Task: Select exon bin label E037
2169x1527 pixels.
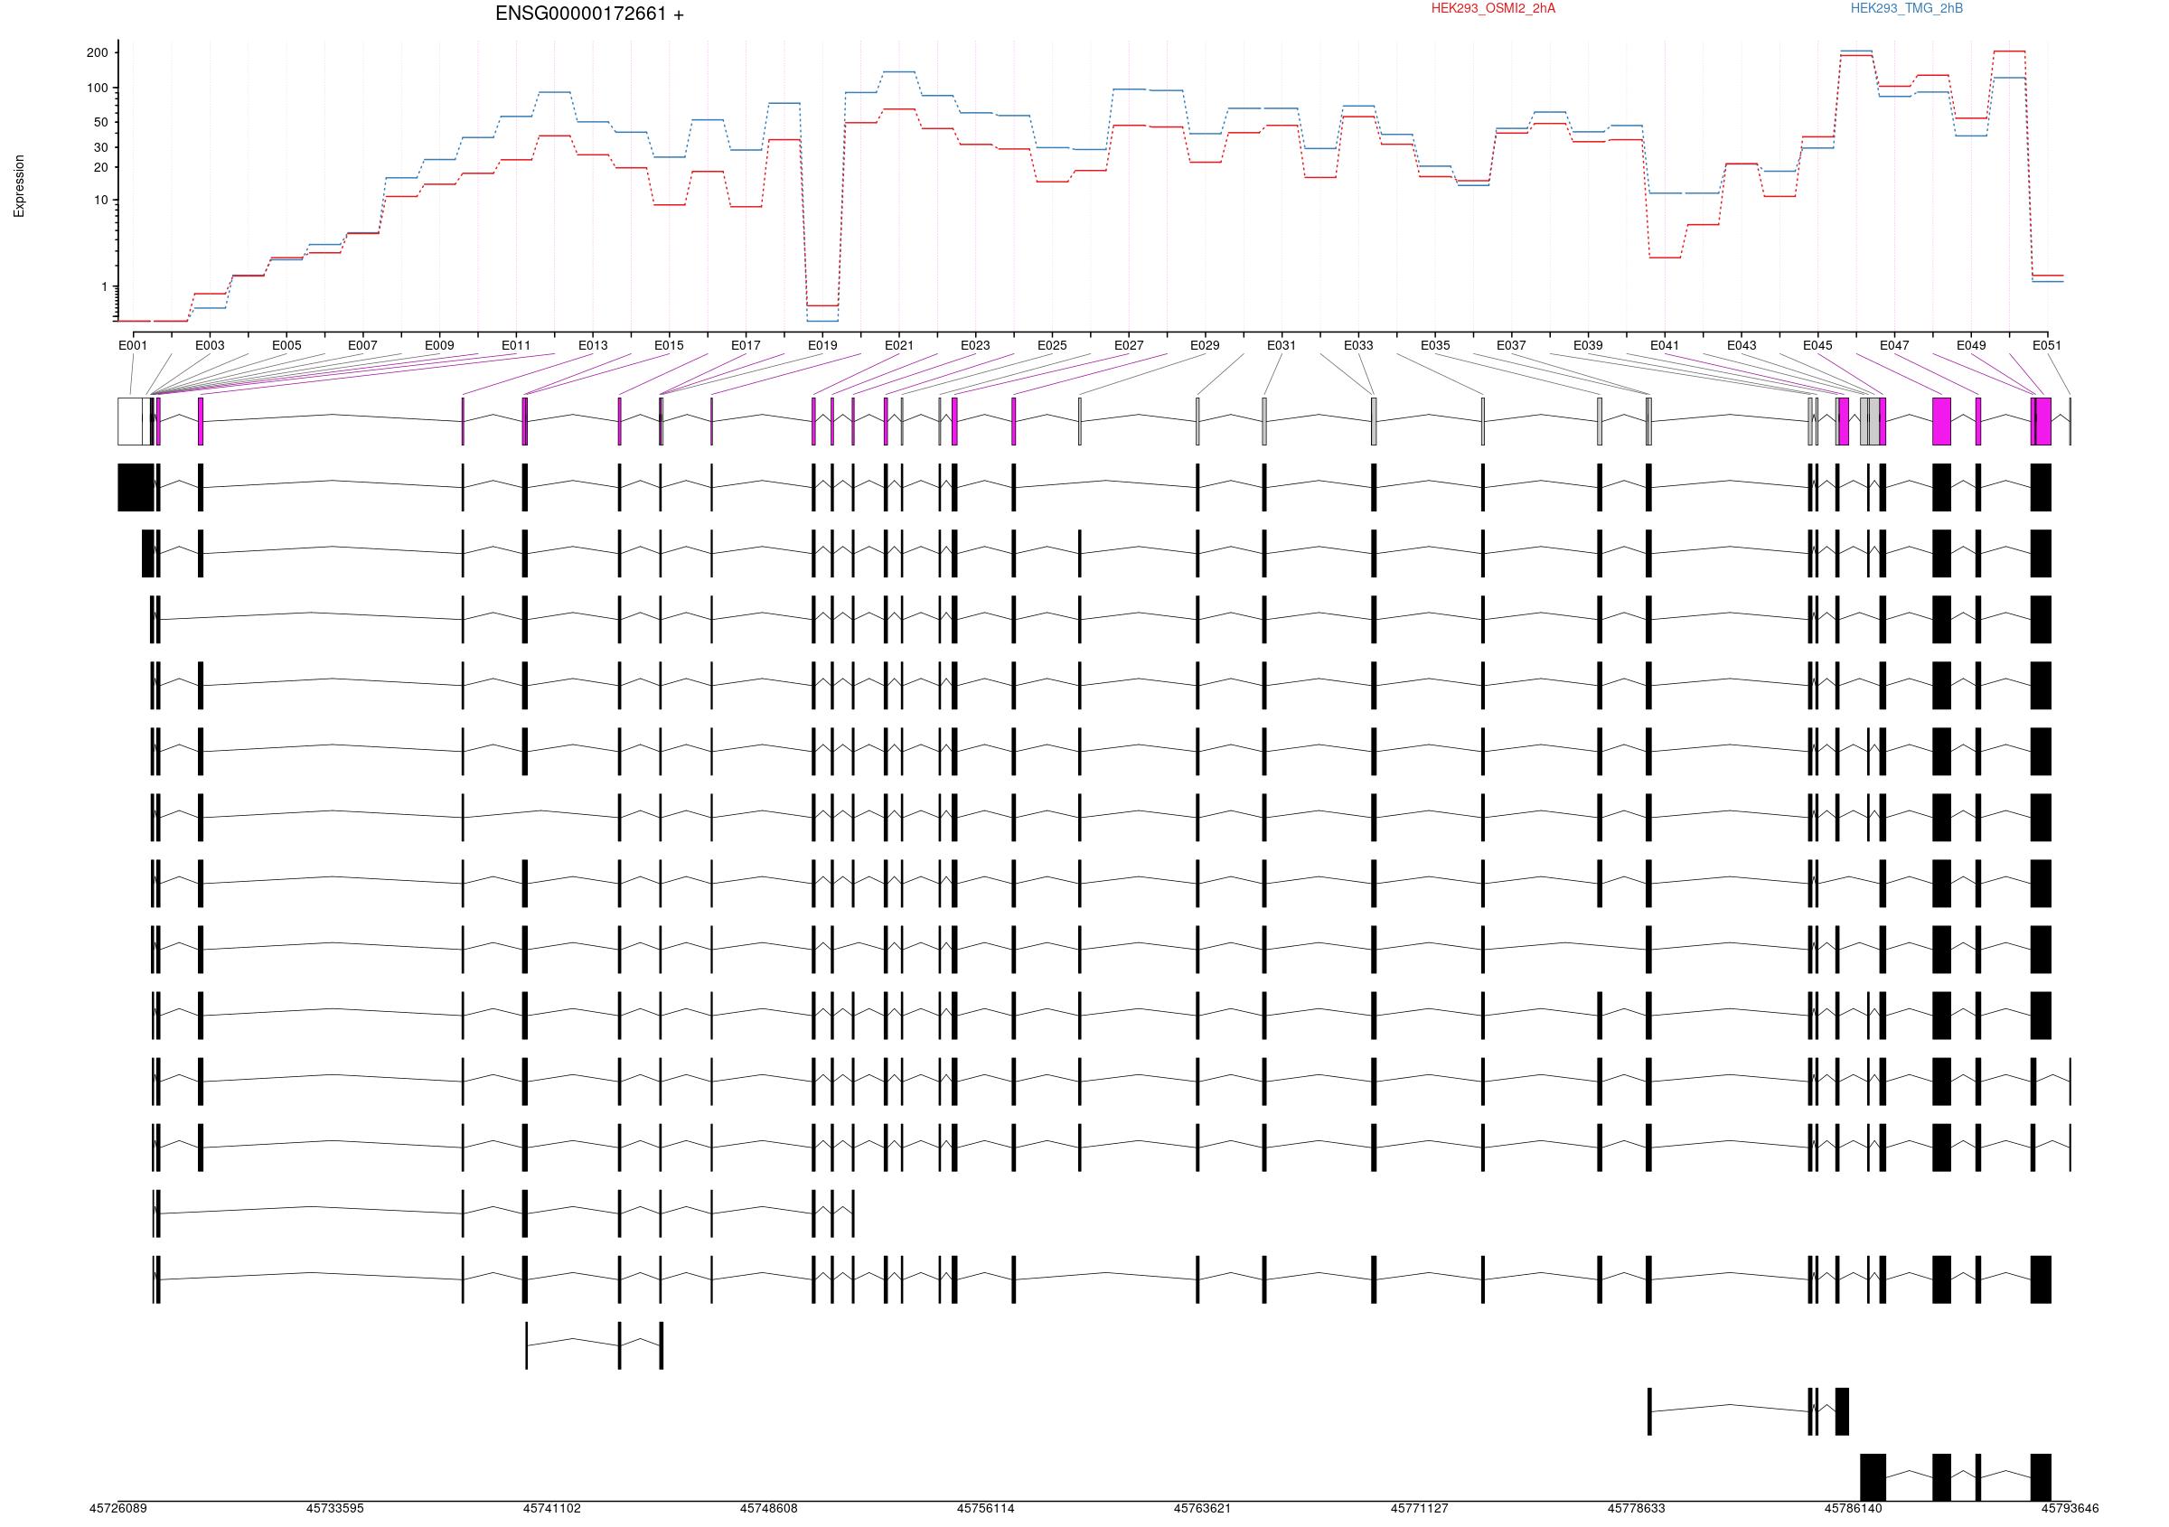Action: point(1511,346)
